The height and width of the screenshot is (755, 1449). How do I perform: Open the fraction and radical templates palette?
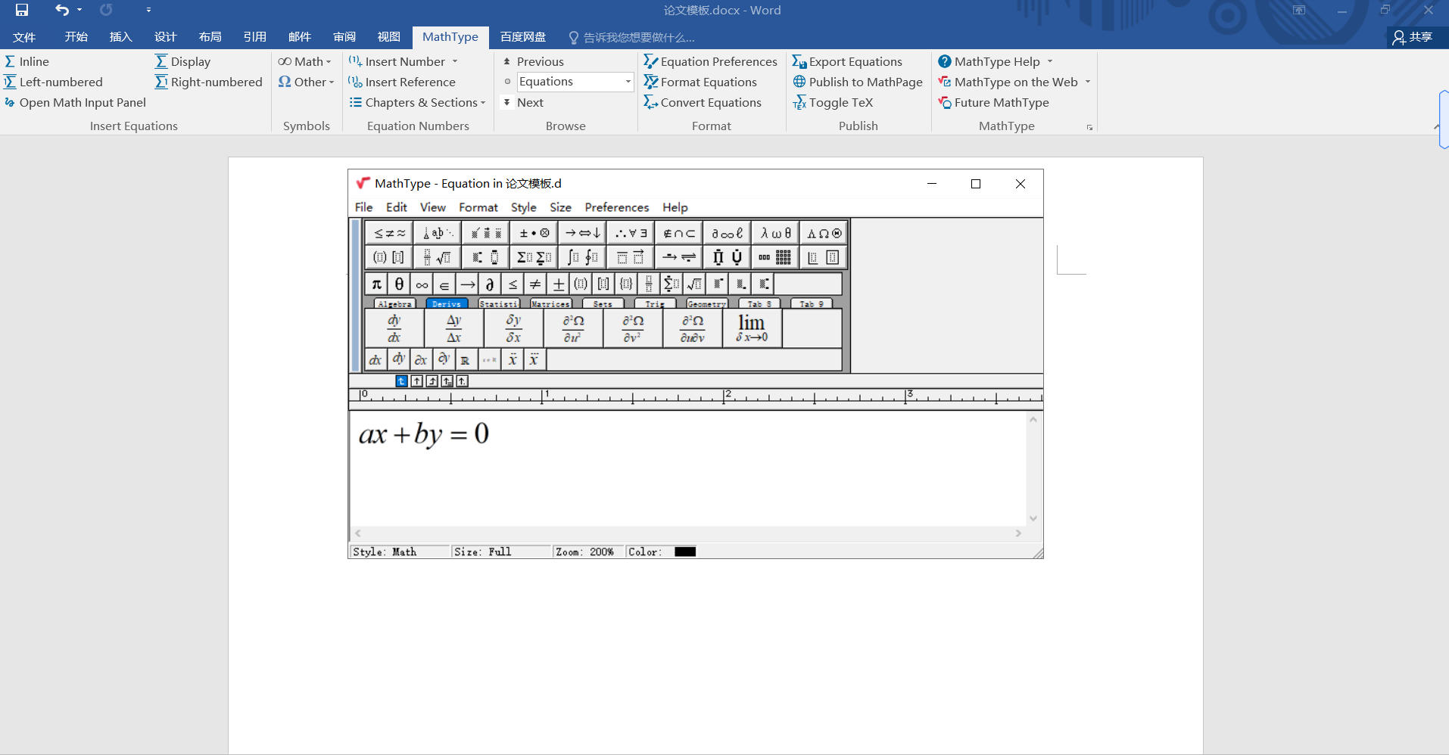click(x=438, y=257)
